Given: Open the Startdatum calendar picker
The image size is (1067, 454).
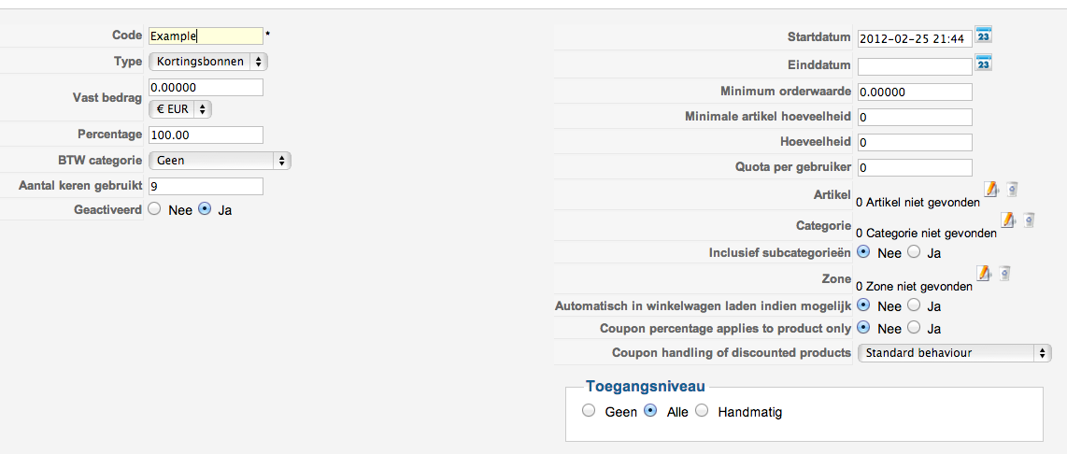Looking at the screenshot, I should coord(983,35).
